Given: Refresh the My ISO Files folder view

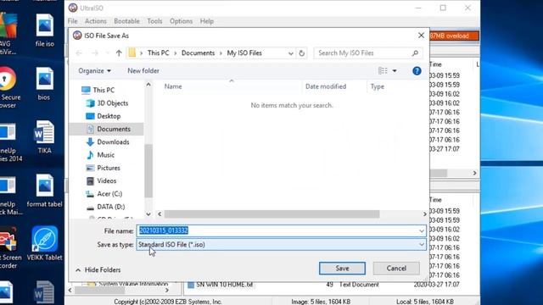Looking at the screenshot, I should pyautogui.click(x=302, y=53).
